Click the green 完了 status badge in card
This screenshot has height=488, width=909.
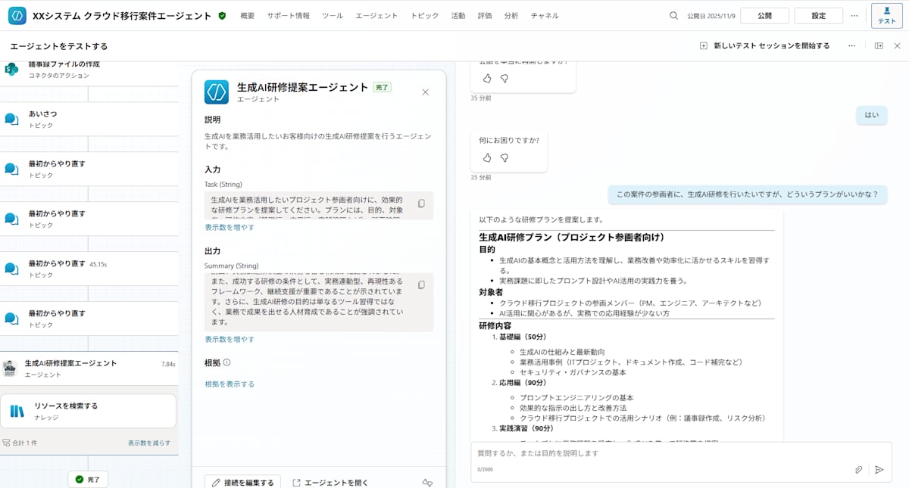(383, 88)
